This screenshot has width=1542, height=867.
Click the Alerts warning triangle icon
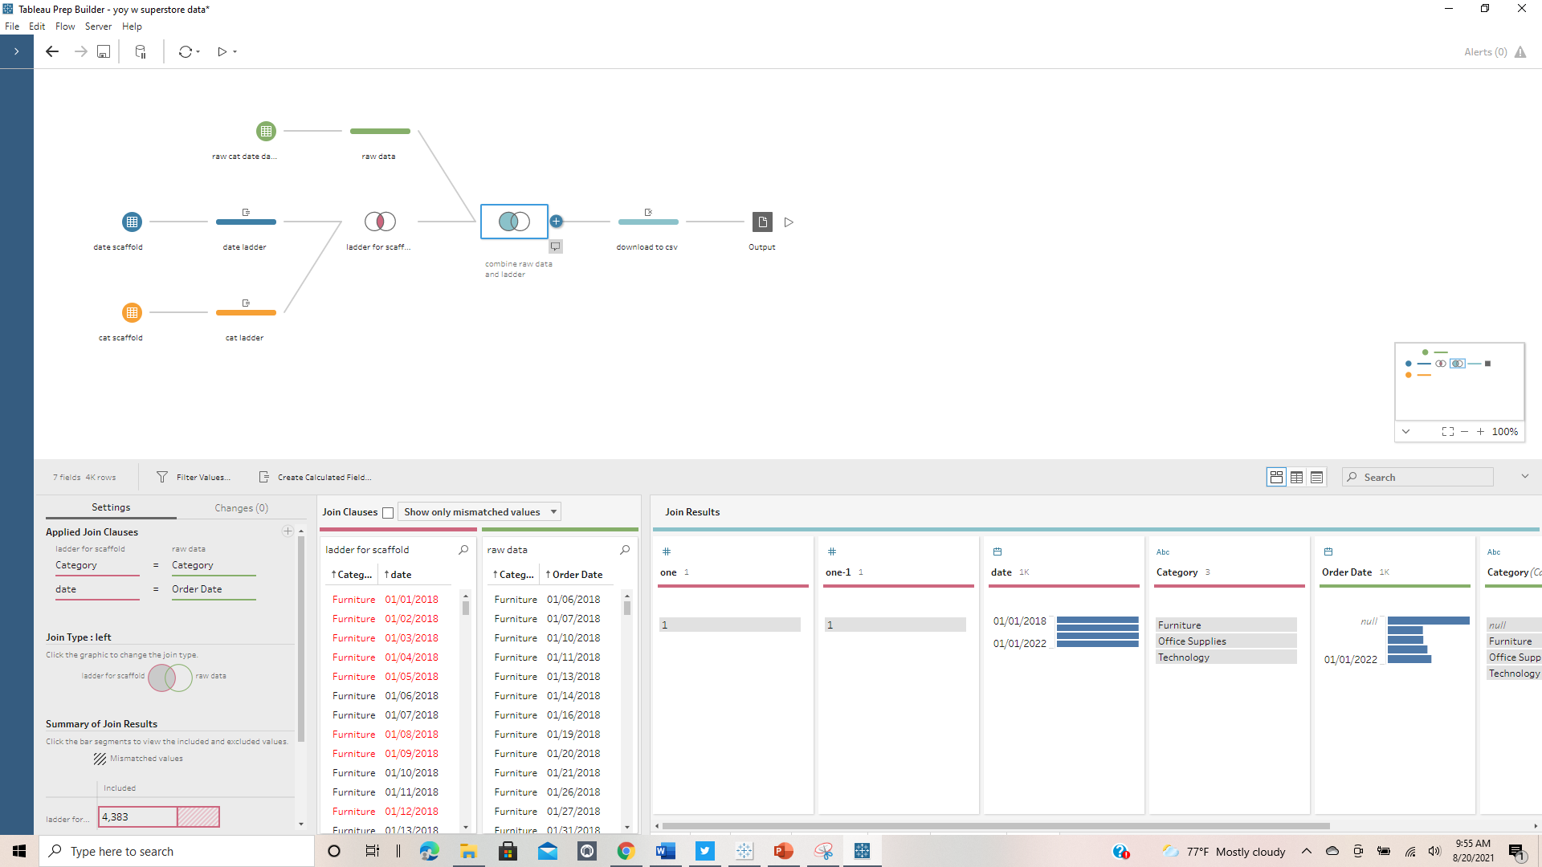coord(1520,52)
